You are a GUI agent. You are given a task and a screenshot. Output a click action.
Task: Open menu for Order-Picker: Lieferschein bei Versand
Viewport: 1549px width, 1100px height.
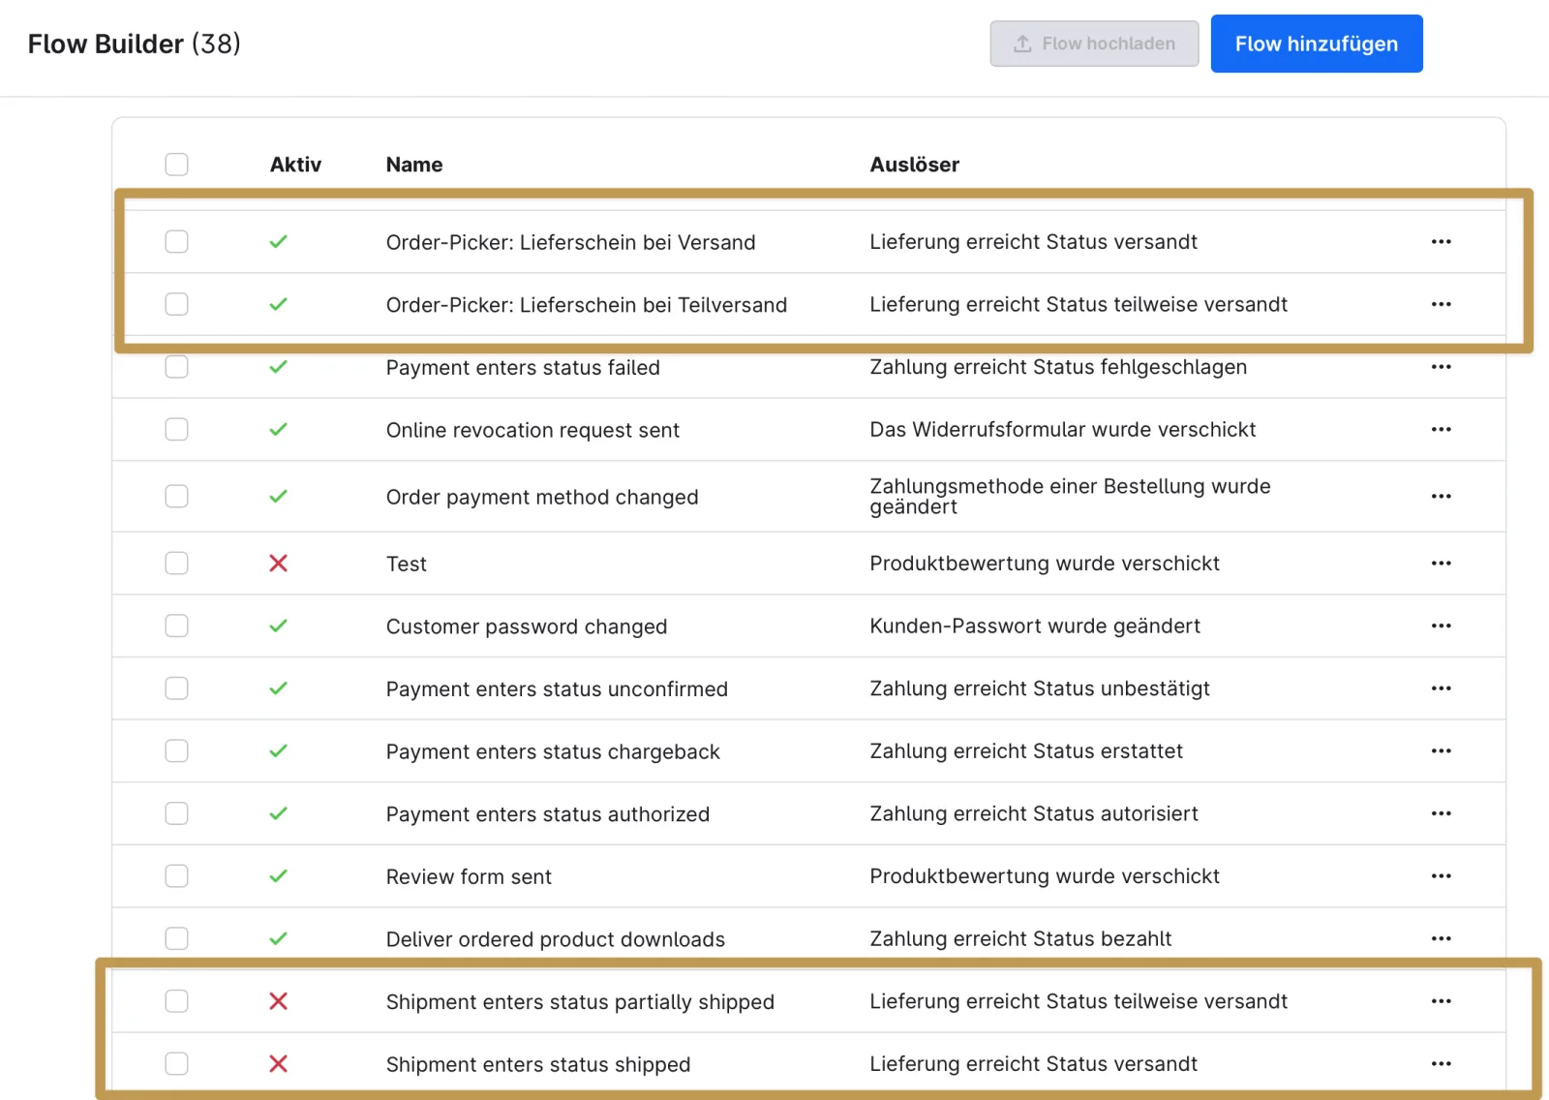point(1441,242)
